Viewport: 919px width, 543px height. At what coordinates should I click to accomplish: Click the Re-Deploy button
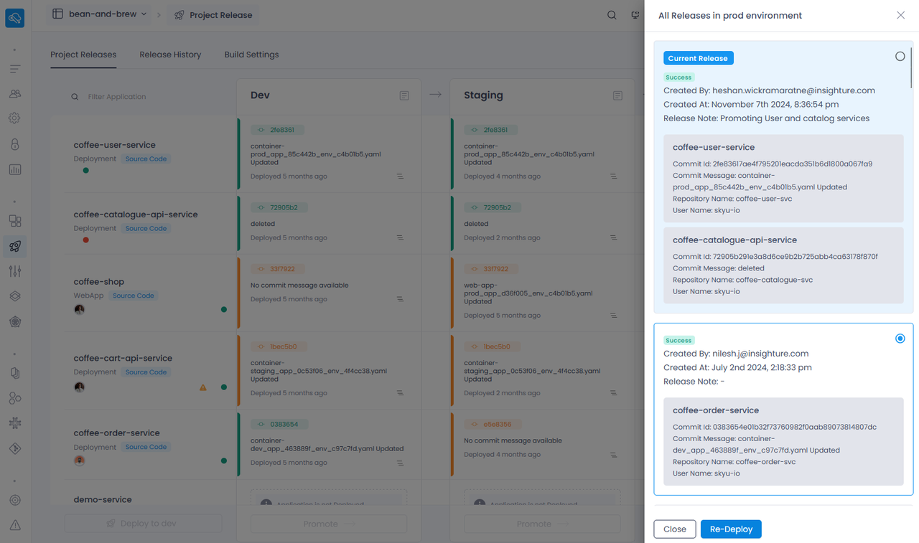[x=731, y=529]
